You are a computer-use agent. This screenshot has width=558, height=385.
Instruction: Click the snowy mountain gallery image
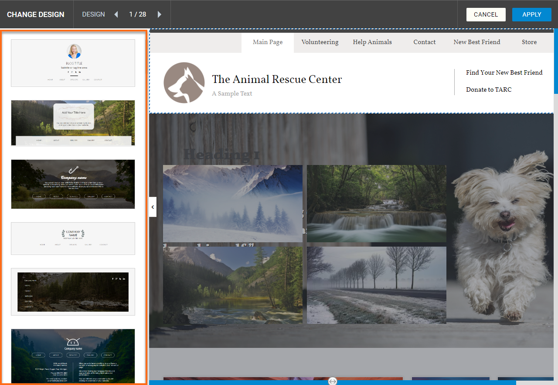[x=232, y=203]
